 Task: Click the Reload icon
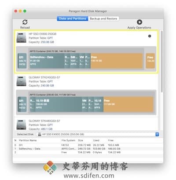(x=25, y=22)
